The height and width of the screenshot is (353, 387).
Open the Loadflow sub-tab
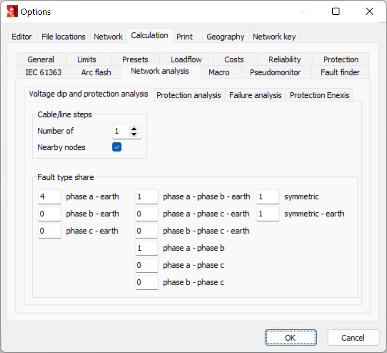pyautogui.click(x=186, y=59)
